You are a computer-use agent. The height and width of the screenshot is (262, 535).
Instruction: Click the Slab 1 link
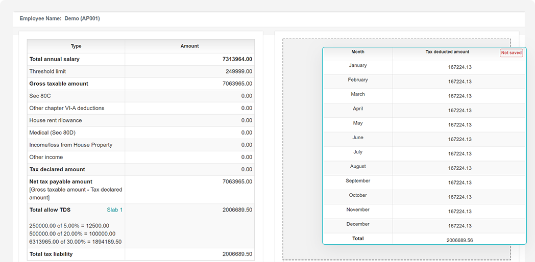tap(114, 210)
